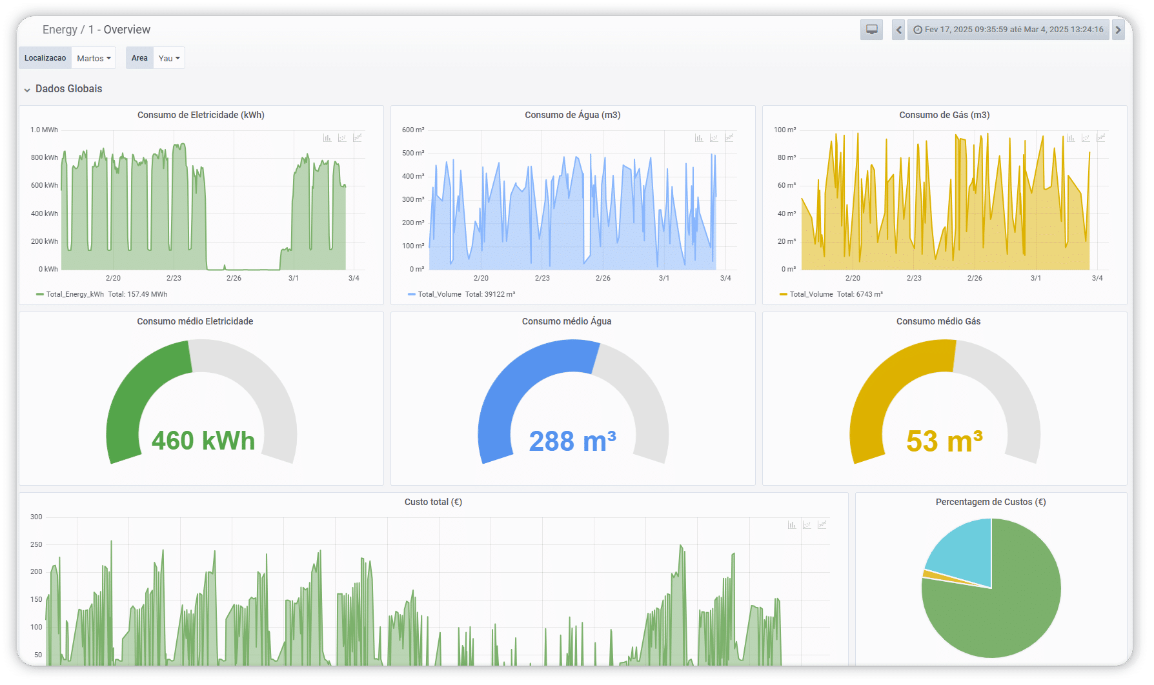Screen dimensions: 1154x685
Task: Switch Custo total chart to line view
Action: point(822,525)
